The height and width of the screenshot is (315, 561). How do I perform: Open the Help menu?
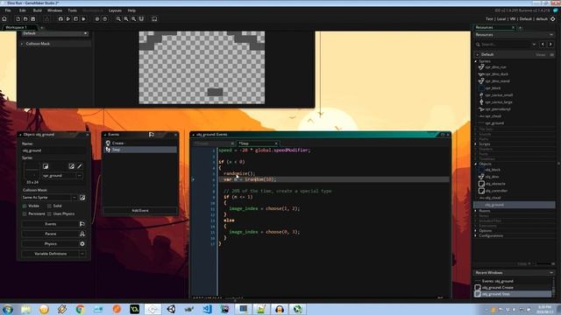(131, 10)
